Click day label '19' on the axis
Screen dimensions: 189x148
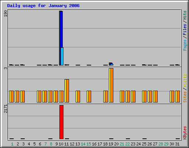111,144
